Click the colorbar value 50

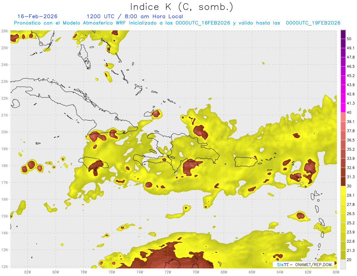point(349,39)
